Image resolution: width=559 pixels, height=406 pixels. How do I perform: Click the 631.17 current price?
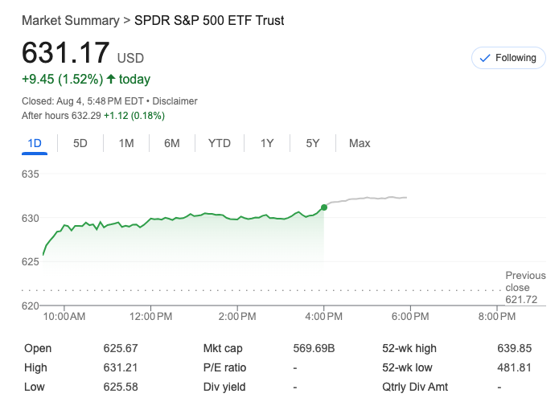(x=65, y=53)
